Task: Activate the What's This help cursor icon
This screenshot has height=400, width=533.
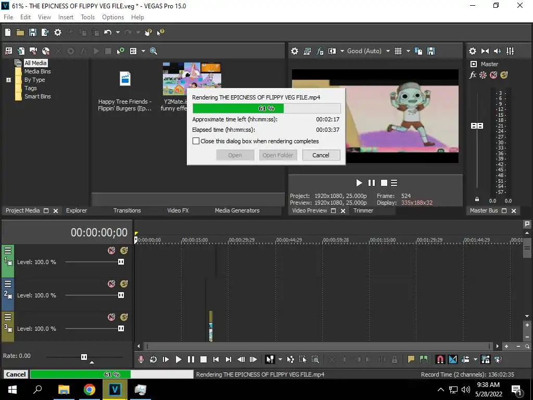Action: click(160, 32)
